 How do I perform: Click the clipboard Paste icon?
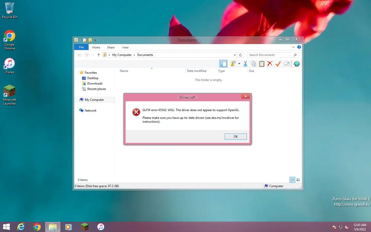pos(262,64)
